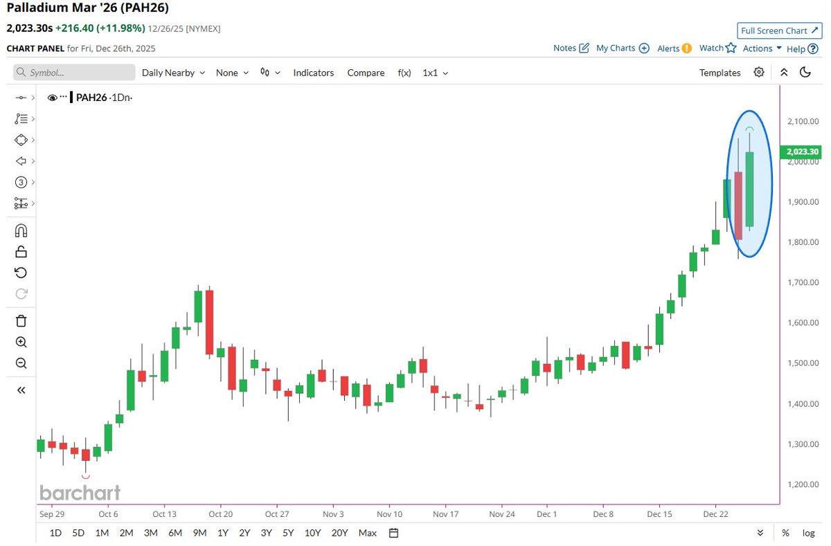Open the Daily Nearby period dropdown
This screenshot has height=546, width=831.
(173, 73)
